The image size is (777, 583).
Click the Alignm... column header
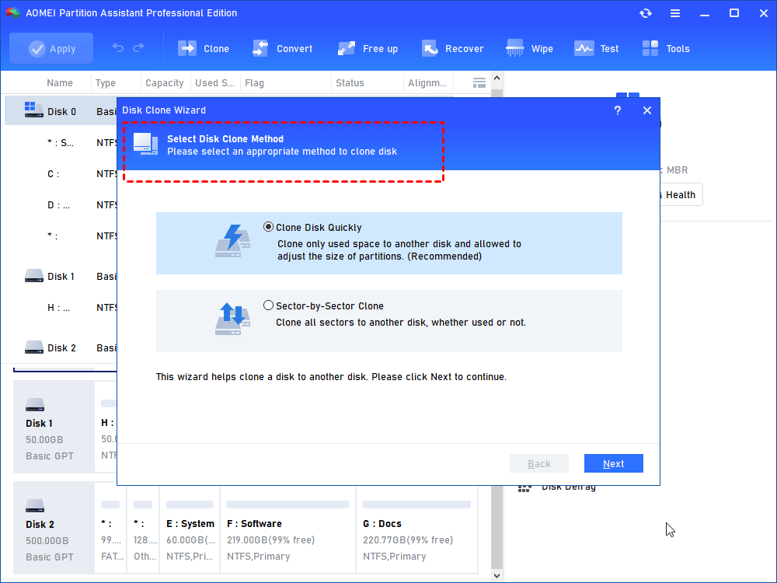point(427,83)
